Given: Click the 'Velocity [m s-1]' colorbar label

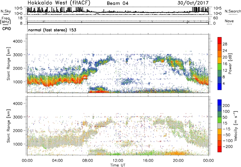Looking at the screenshot, I should (235, 126).
